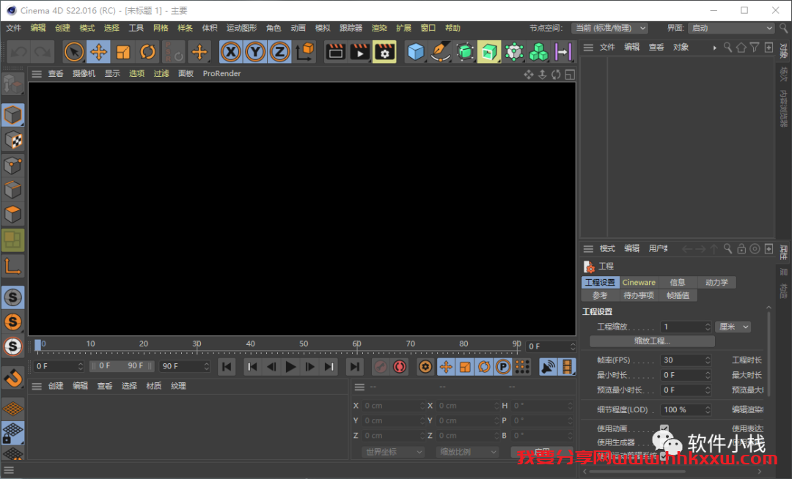Viewport: 792px width, 479px height.
Task: Click the attribute manager lock icon
Action: click(x=741, y=248)
